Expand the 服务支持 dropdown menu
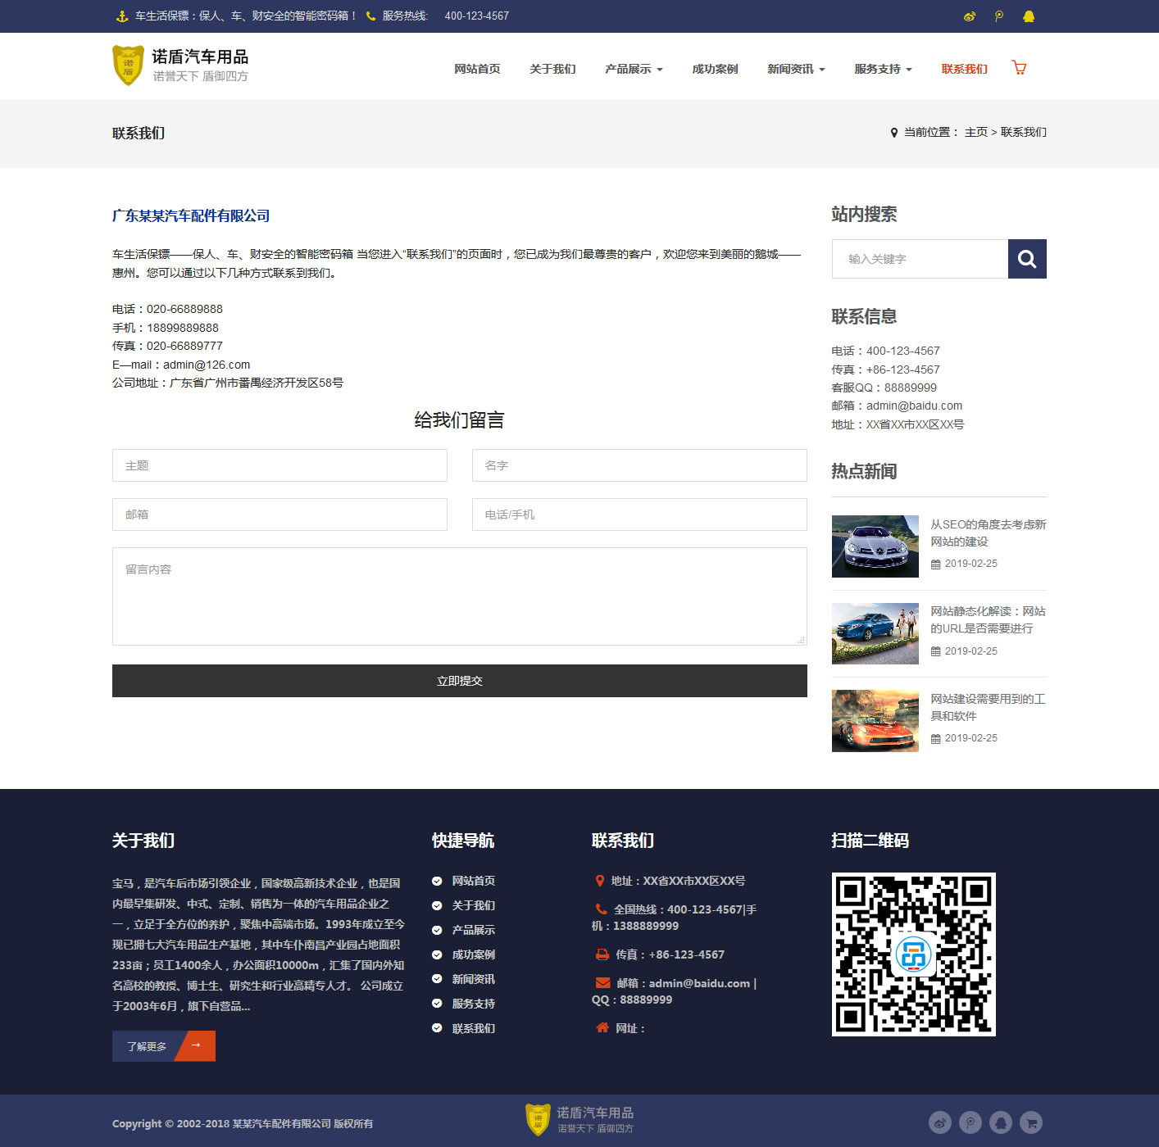This screenshot has height=1147, width=1159. (883, 69)
